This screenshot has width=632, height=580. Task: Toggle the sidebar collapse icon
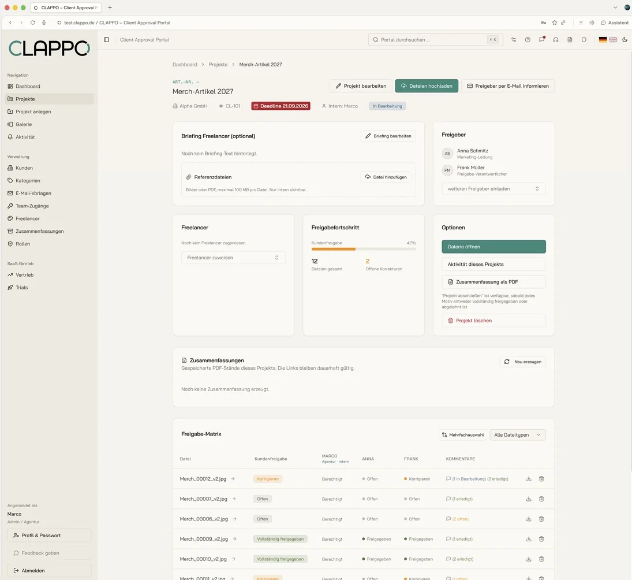click(106, 39)
